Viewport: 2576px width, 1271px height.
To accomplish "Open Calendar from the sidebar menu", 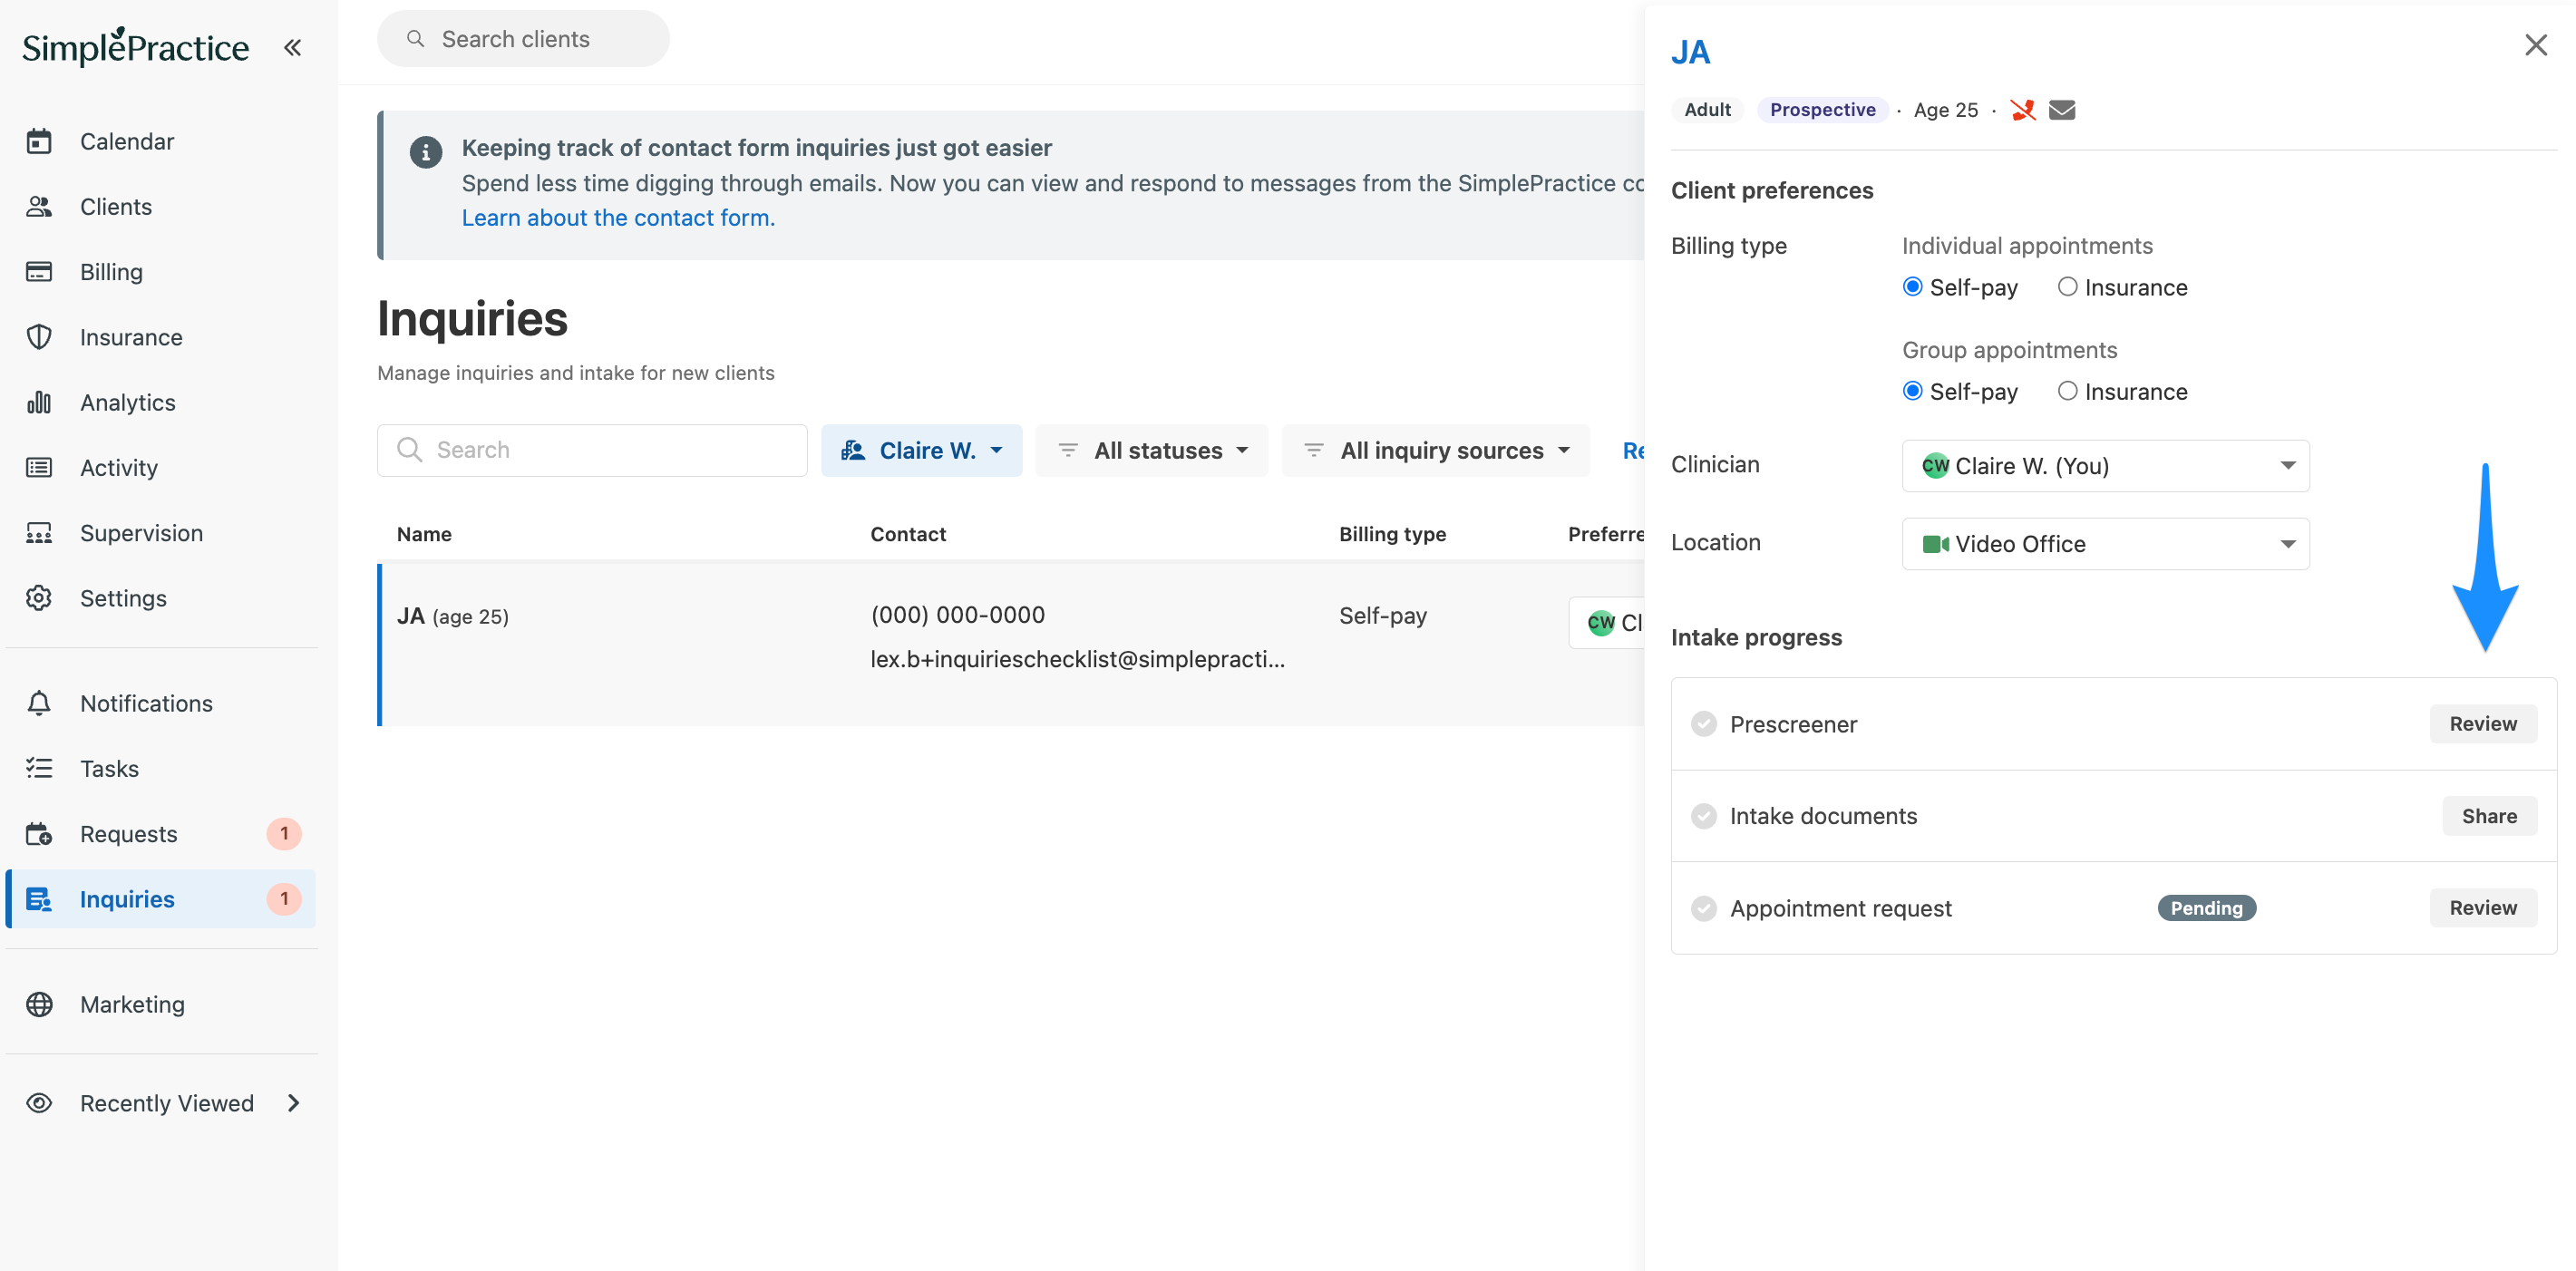I will 126,141.
